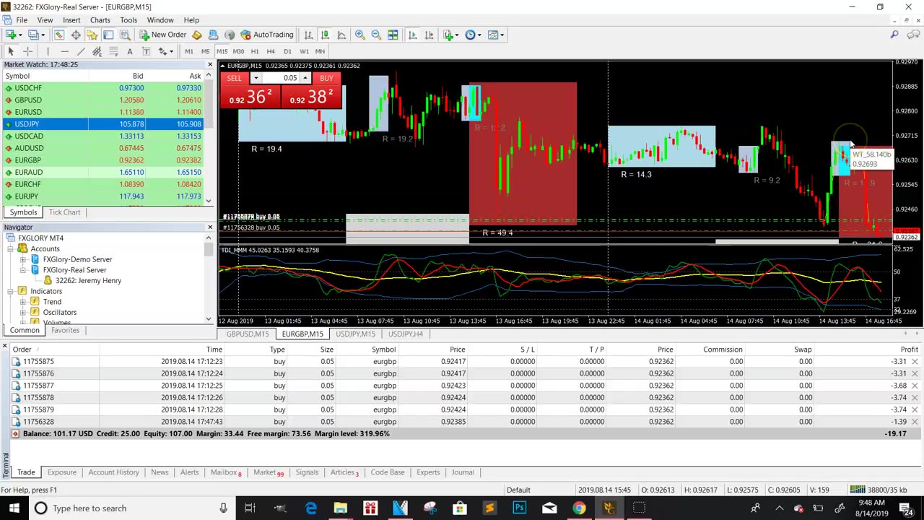Collapse FXGlory-Real Server node
The height and width of the screenshot is (520, 924).
[23, 270]
